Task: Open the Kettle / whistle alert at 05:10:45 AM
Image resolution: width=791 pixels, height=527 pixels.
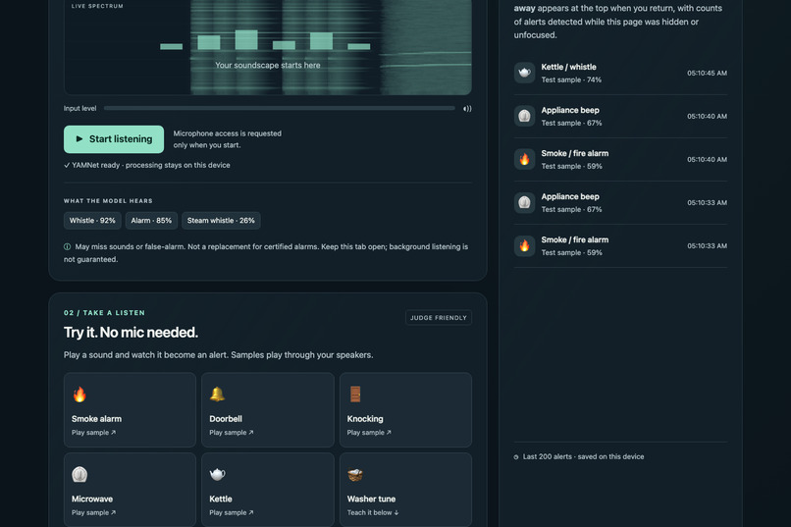Action: coord(620,74)
